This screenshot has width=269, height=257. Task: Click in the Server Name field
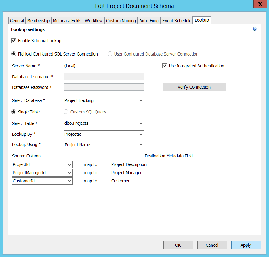point(103,66)
